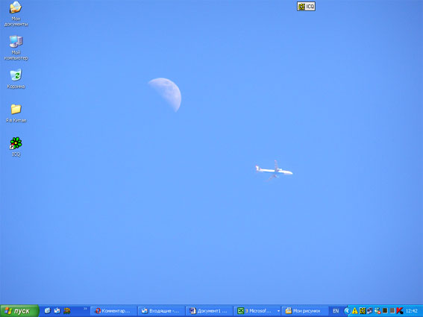Switch to the Мои рисунки folder window
The width and height of the screenshot is (423, 317).
coord(305,311)
